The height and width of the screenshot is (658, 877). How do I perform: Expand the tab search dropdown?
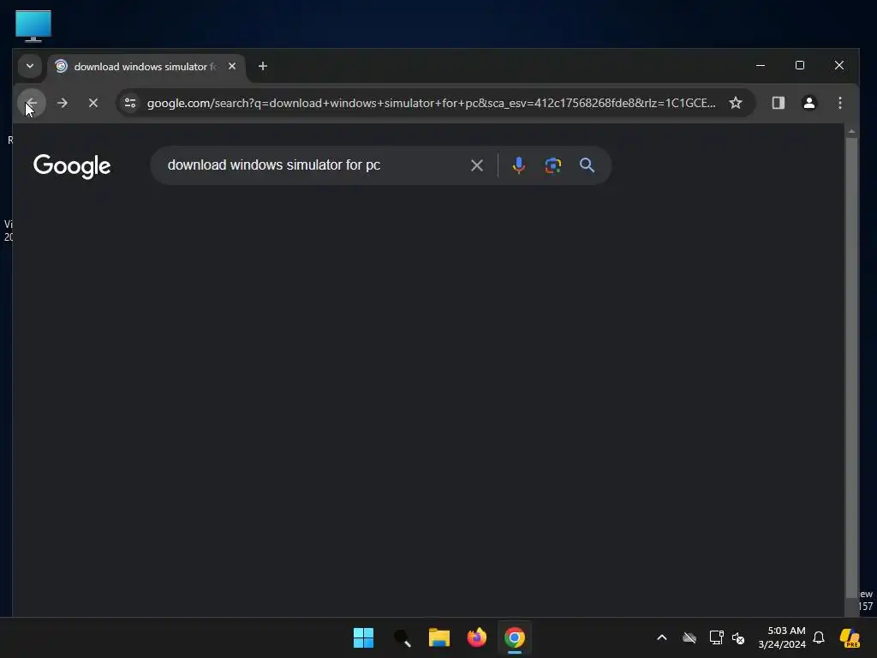pyautogui.click(x=30, y=66)
